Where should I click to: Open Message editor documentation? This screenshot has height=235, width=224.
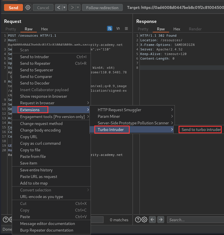[51, 224]
